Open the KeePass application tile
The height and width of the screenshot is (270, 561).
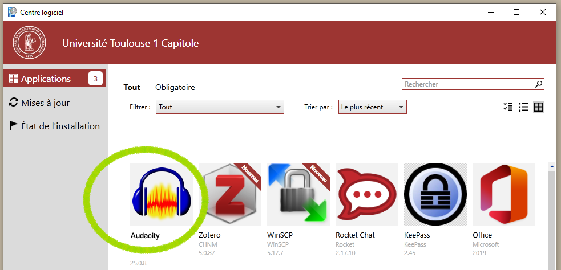point(435,194)
